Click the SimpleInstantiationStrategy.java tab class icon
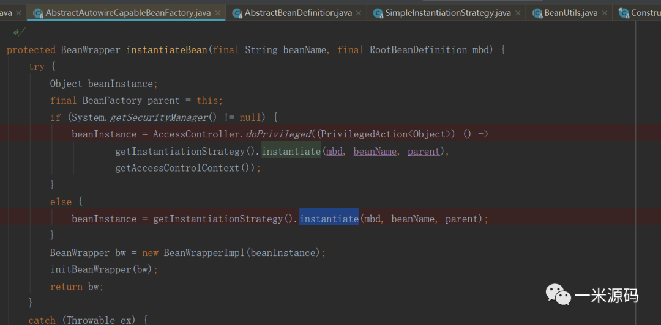The height and width of the screenshot is (325, 661). [378, 13]
